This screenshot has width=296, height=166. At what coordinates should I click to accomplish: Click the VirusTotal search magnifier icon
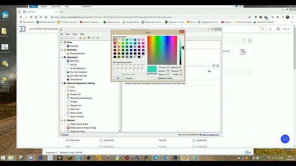(263, 29)
